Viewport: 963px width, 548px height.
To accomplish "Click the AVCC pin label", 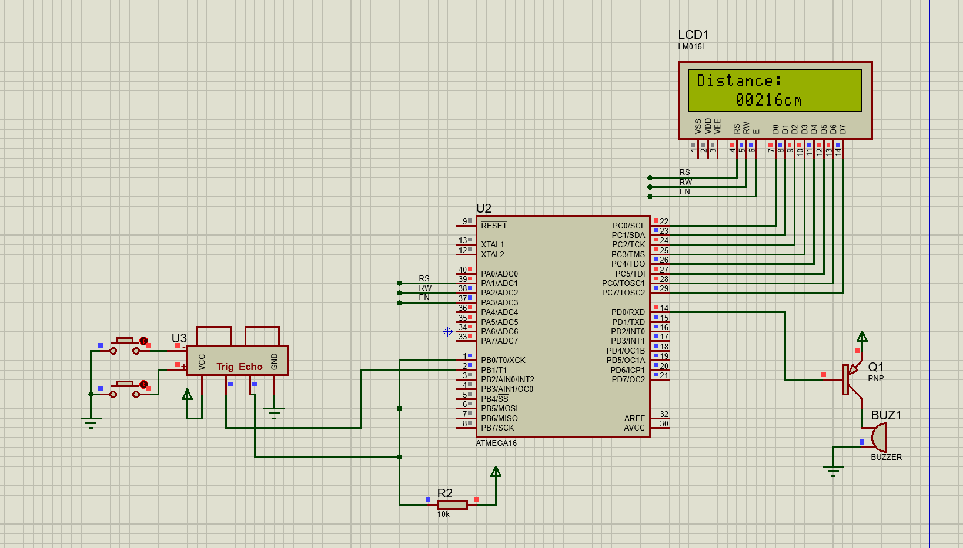I will 634,428.
